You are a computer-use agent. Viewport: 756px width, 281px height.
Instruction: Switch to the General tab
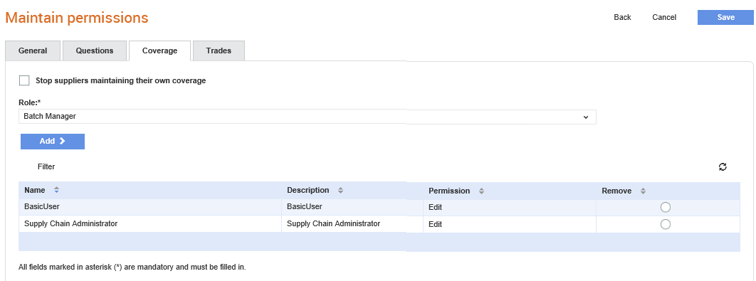tap(33, 51)
